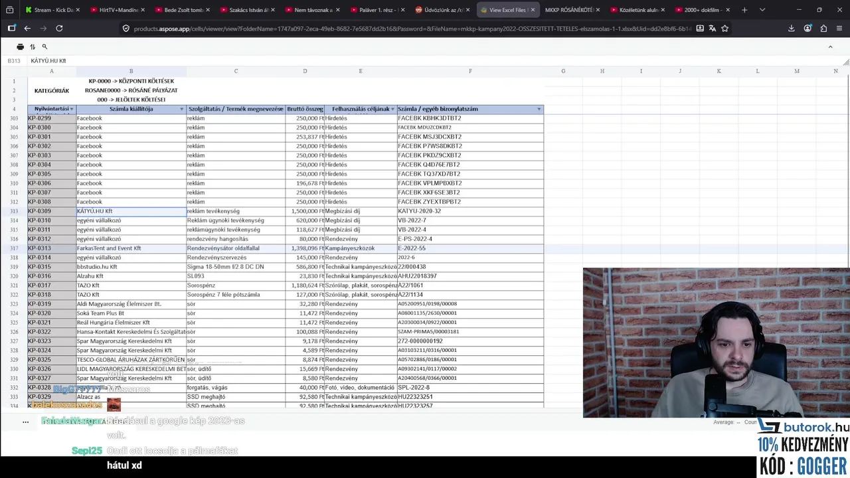Image resolution: width=850 pixels, height=478 pixels.
Task: Click cell Reklám ügynöki tevékenység in row 314
Action: tap(236, 220)
